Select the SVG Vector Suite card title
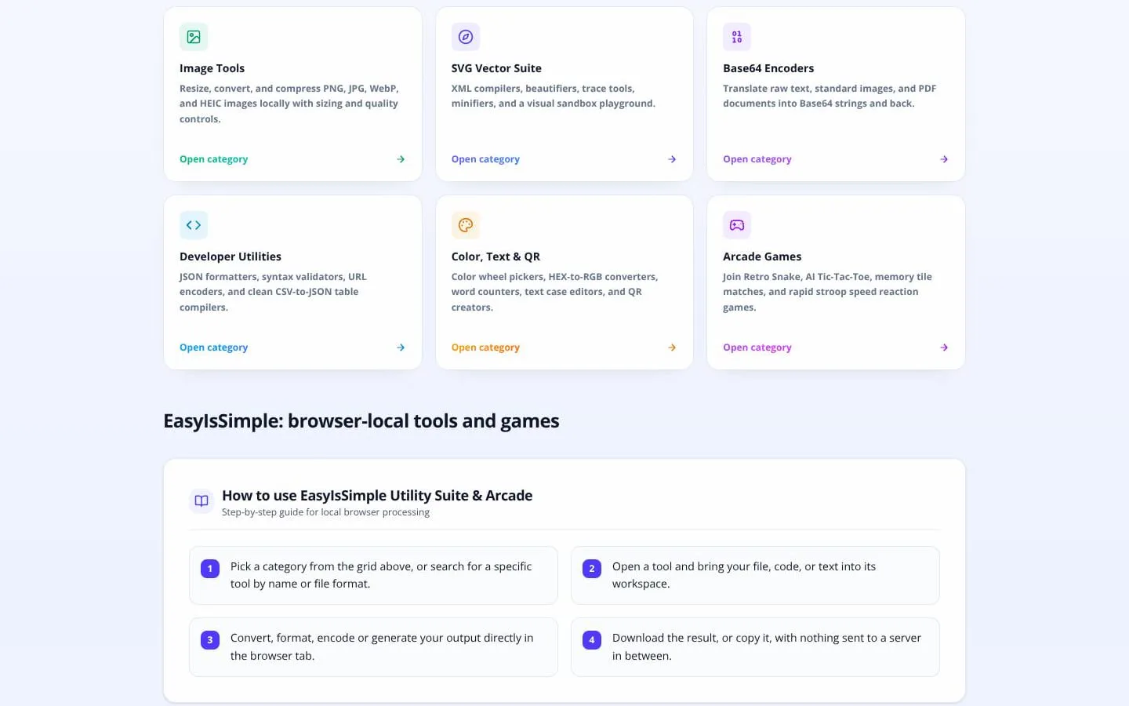This screenshot has height=706, width=1129. [x=496, y=68]
